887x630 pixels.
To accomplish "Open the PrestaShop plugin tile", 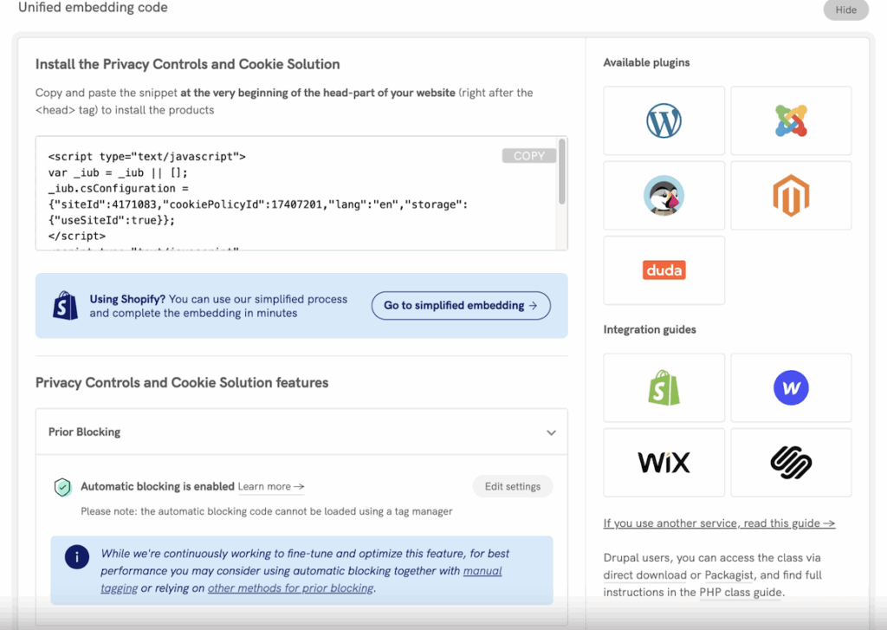I will pos(664,195).
